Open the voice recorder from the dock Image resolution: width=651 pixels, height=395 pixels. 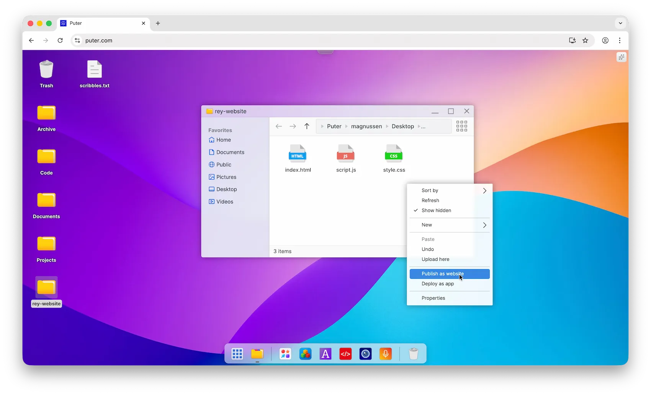pos(385,354)
